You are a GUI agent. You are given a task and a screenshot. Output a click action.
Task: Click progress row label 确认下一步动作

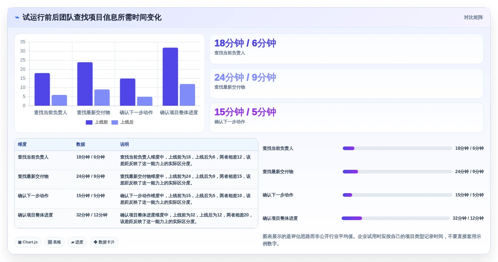(x=278, y=195)
